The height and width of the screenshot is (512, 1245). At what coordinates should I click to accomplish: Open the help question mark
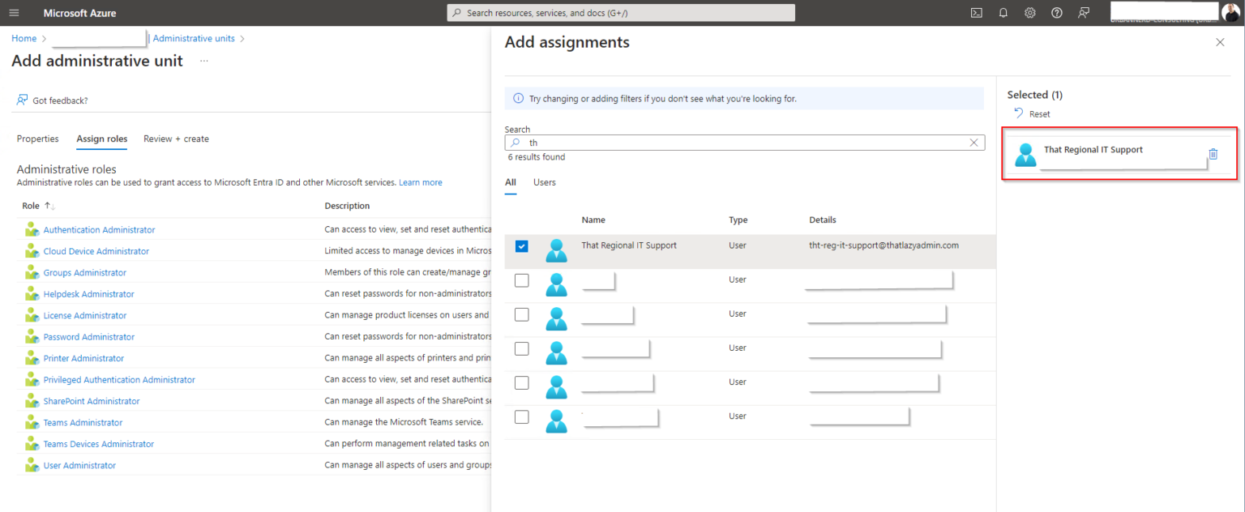point(1057,13)
